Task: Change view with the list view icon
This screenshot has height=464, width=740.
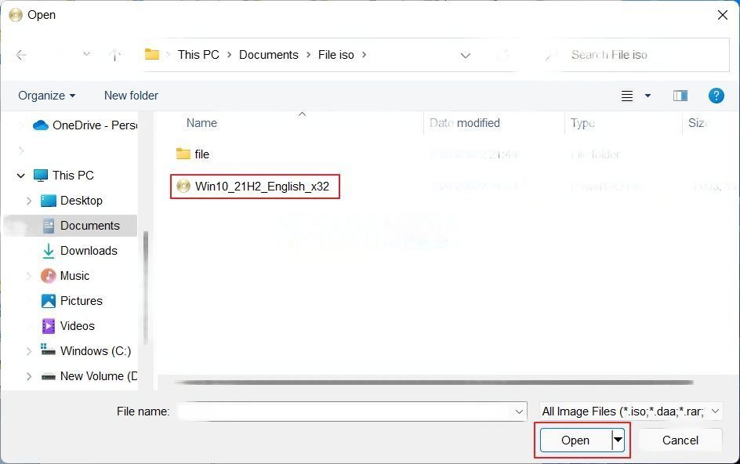Action: click(627, 96)
